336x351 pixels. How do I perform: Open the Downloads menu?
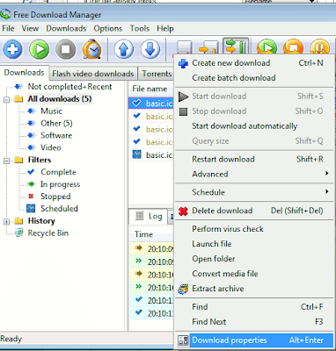[66, 28]
